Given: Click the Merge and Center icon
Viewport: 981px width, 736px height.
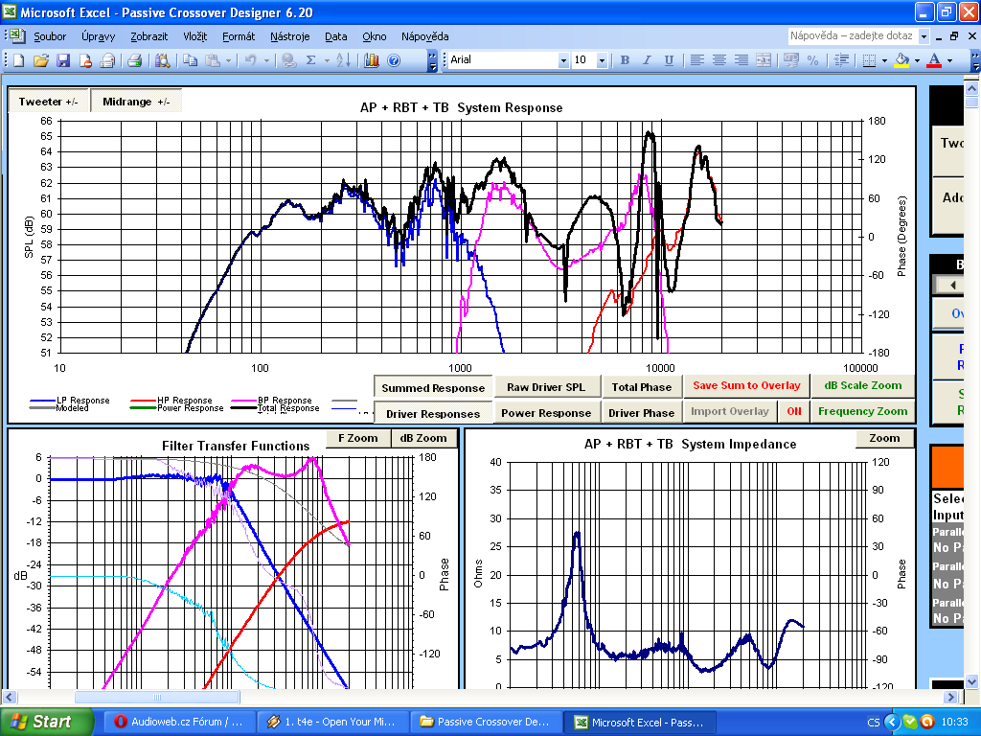Looking at the screenshot, I should (x=764, y=60).
